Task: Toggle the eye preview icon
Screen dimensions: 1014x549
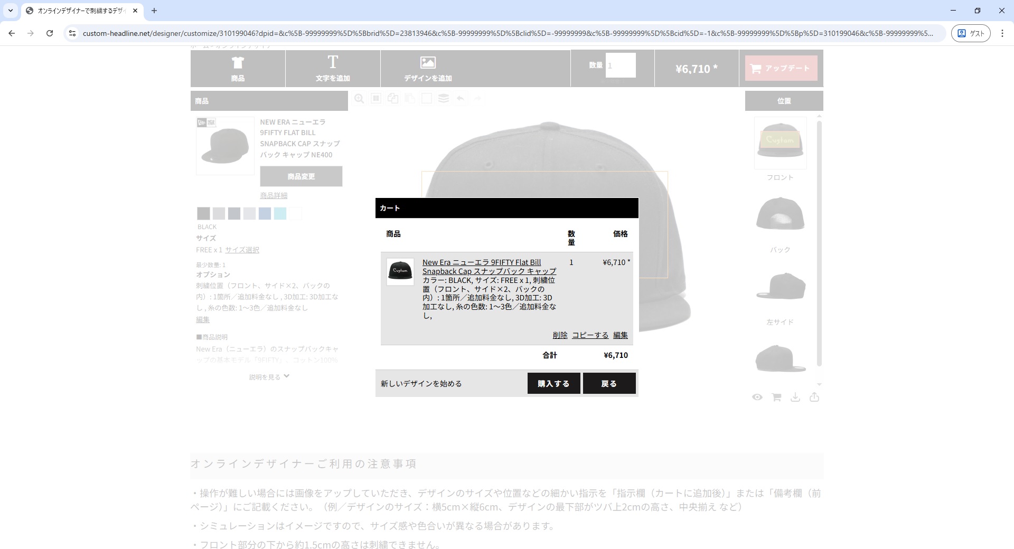Action: coord(757,397)
